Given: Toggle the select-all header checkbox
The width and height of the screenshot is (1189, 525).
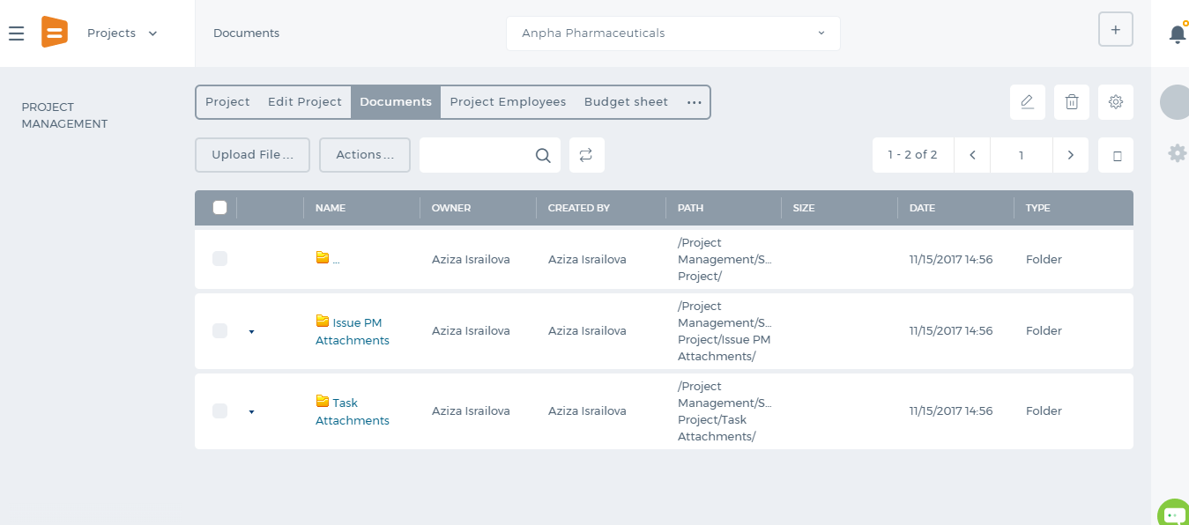Looking at the screenshot, I should [220, 208].
